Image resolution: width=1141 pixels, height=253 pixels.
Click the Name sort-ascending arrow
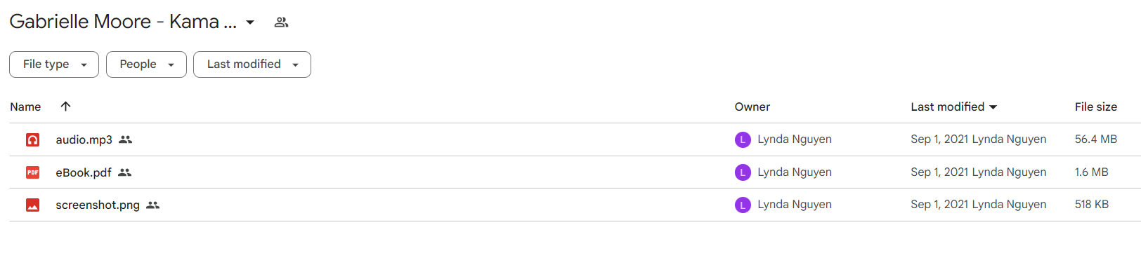click(x=65, y=107)
